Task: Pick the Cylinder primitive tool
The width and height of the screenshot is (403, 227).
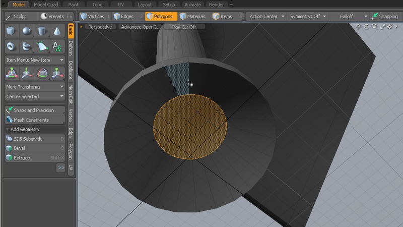Action: pyautogui.click(x=42, y=32)
